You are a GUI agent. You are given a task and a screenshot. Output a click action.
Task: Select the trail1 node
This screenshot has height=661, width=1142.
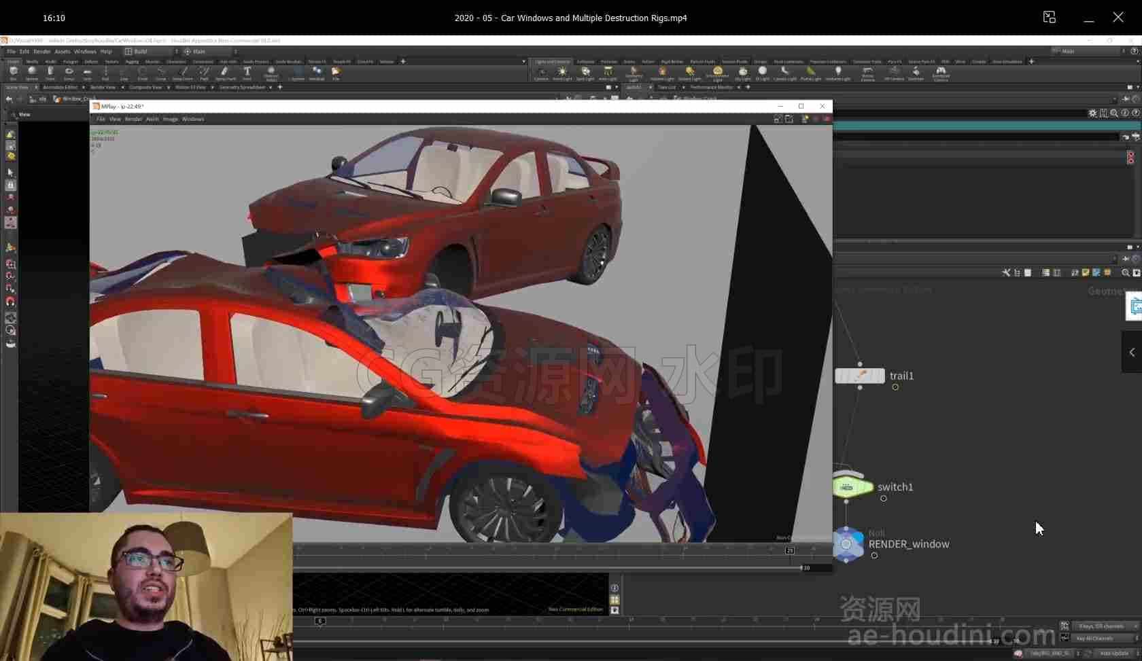(860, 376)
